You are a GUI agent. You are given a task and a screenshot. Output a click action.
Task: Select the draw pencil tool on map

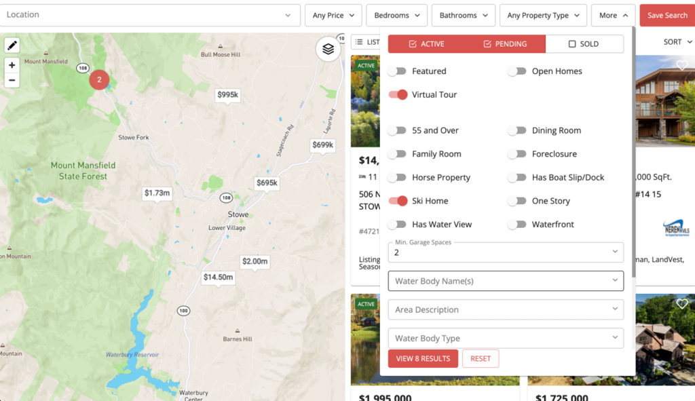(x=12, y=45)
